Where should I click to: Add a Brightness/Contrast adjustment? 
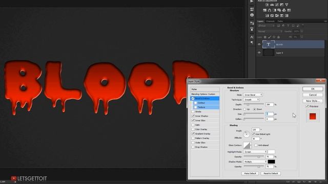click(x=267, y=5)
